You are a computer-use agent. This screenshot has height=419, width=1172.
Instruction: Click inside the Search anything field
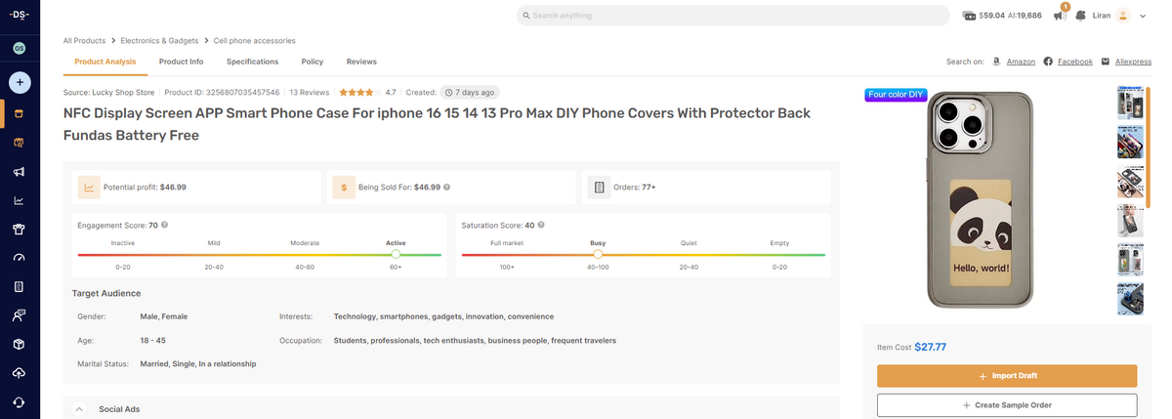(x=732, y=16)
